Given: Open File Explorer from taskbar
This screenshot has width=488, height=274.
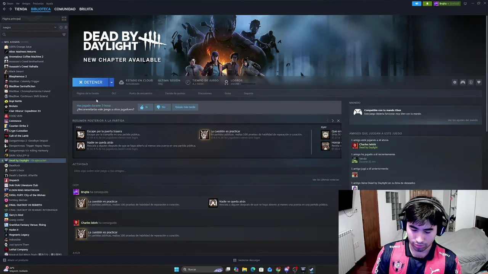Looking at the screenshot, I should coord(244,269).
